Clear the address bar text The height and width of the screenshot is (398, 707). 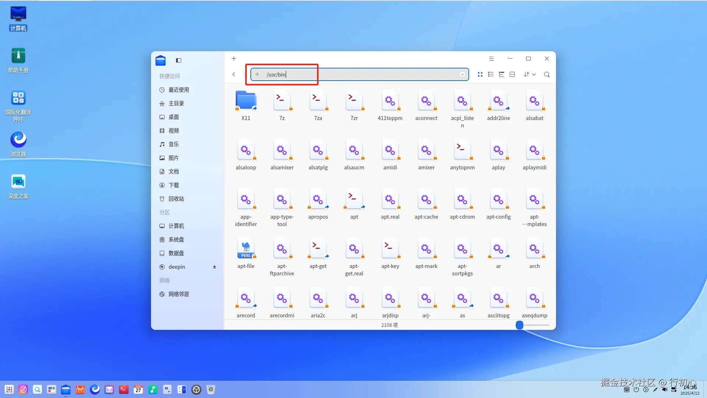(x=462, y=74)
